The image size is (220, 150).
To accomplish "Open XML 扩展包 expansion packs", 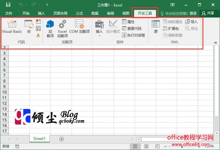I will pos(171,29).
